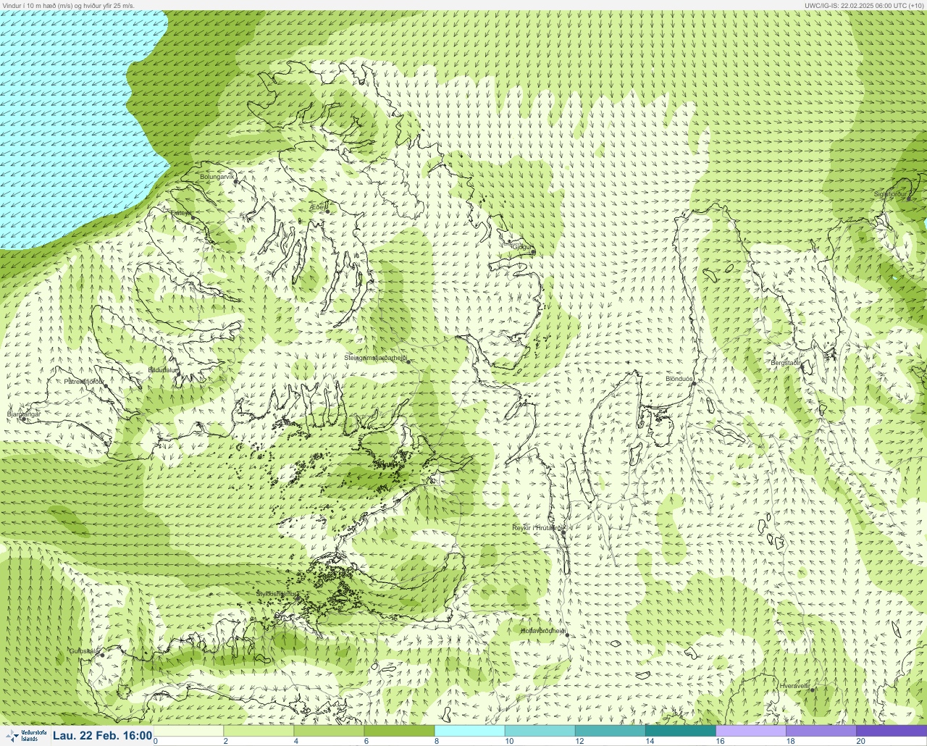
Task: Click the Bjargtangar station label
Action: pyautogui.click(x=23, y=414)
